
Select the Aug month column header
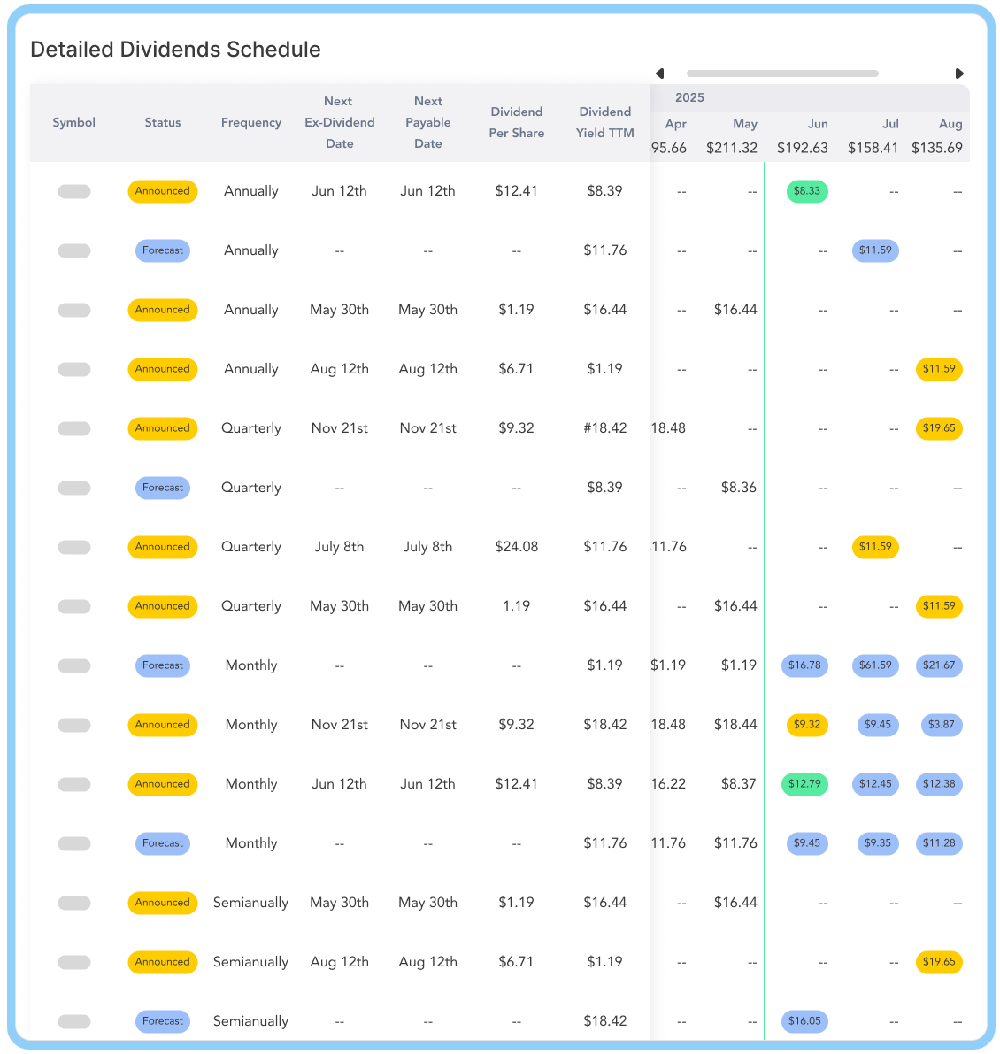coord(950,124)
